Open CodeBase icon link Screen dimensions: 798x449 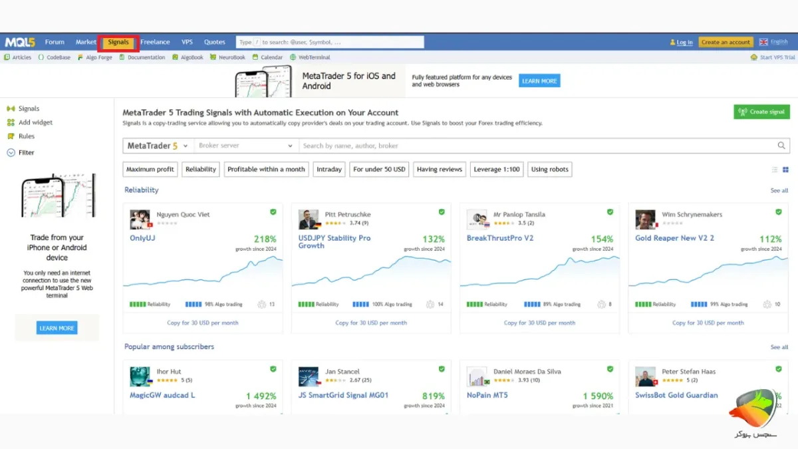(x=54, y=58)
